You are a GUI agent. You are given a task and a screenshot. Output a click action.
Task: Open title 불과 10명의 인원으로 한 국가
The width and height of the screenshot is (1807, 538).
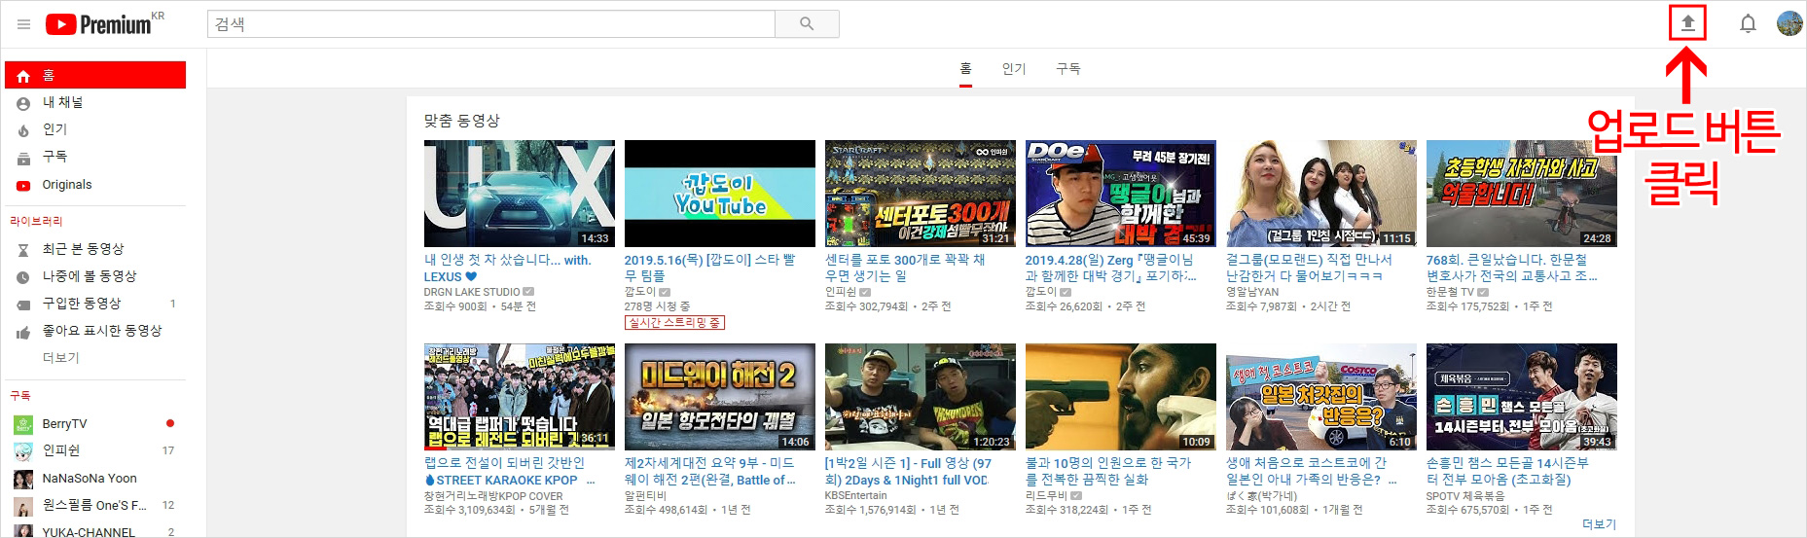(1107, 472)
